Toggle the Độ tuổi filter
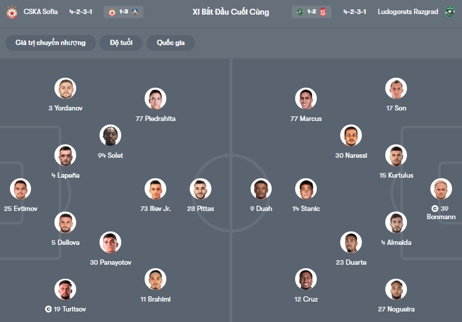This screenshot has width=462, height=322. pos(121,43)
